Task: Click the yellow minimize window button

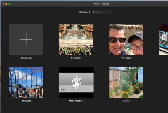Action: pos(6,4)
